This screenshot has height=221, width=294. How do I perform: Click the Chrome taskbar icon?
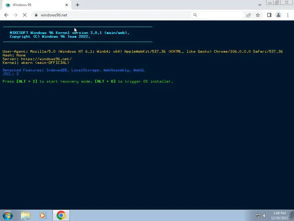(x=61, y=215)
